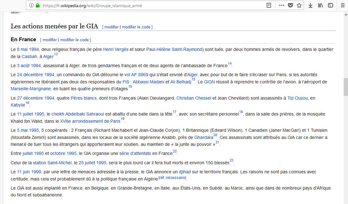The image size is (348, 204).
Task: Open the 'octobre 1995' link
Action: click(63, 153)
